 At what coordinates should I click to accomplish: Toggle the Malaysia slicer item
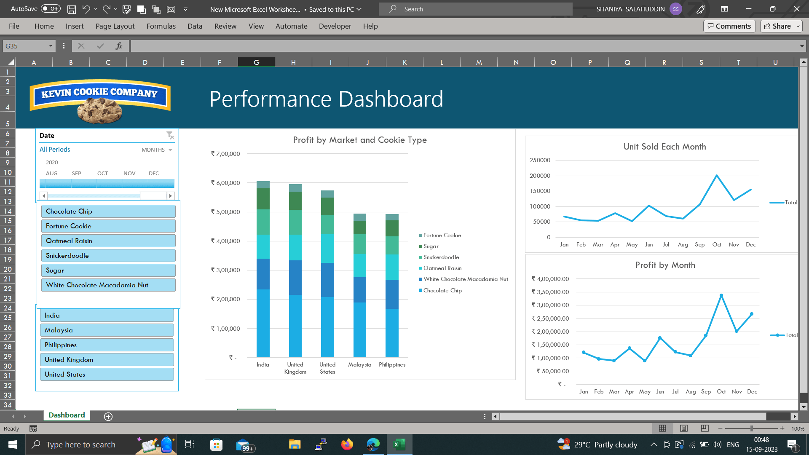coord(107,330)
